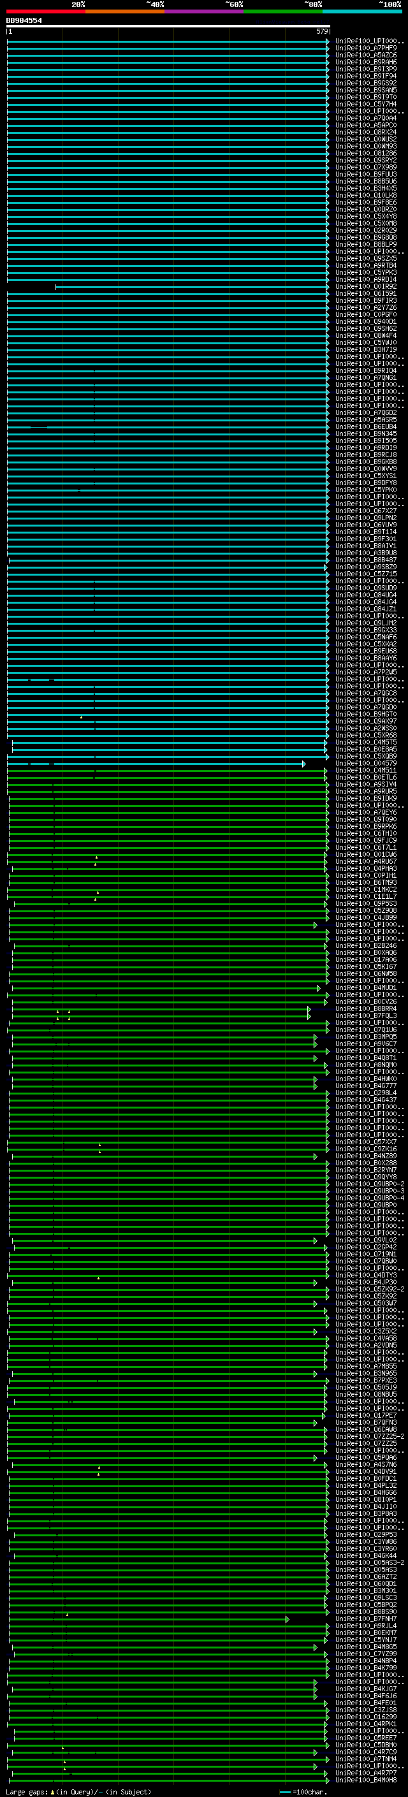Click hit label UniRef100_A9SIV4

pos(365,784)
